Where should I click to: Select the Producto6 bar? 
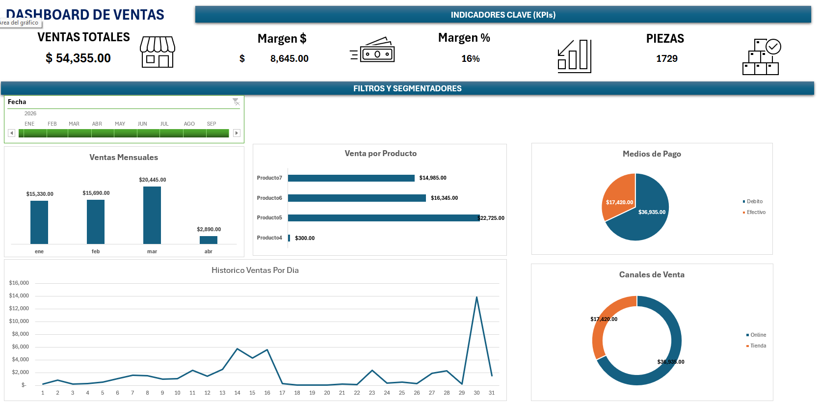pos(357,198)
